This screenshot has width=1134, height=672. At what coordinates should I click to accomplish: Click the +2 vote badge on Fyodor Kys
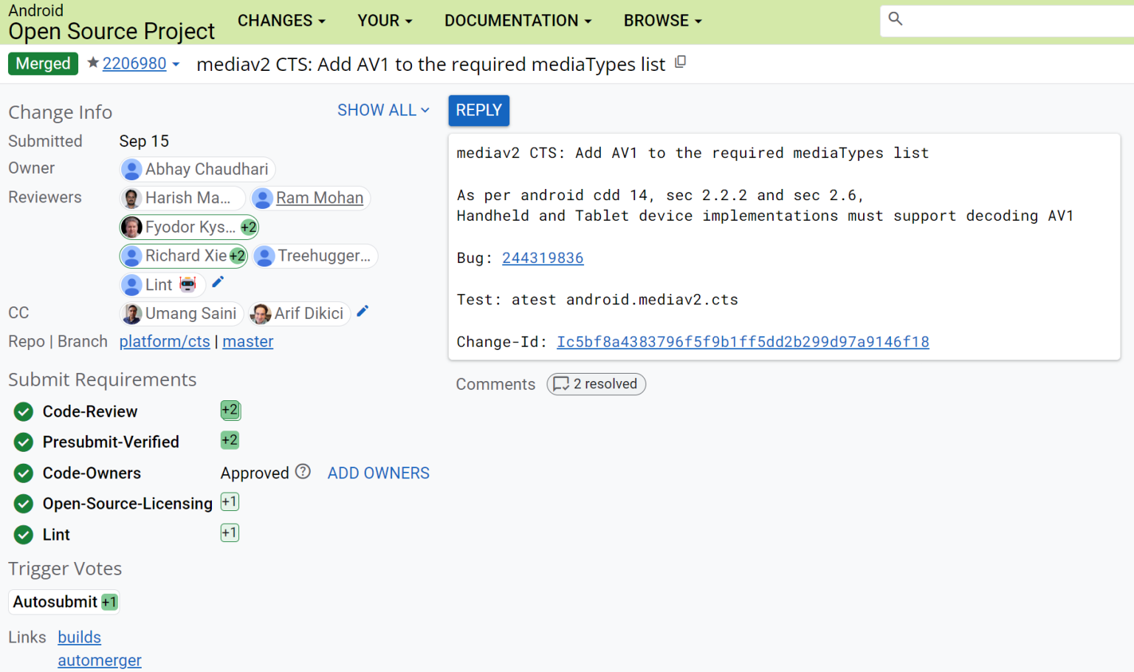click(249, 227)
